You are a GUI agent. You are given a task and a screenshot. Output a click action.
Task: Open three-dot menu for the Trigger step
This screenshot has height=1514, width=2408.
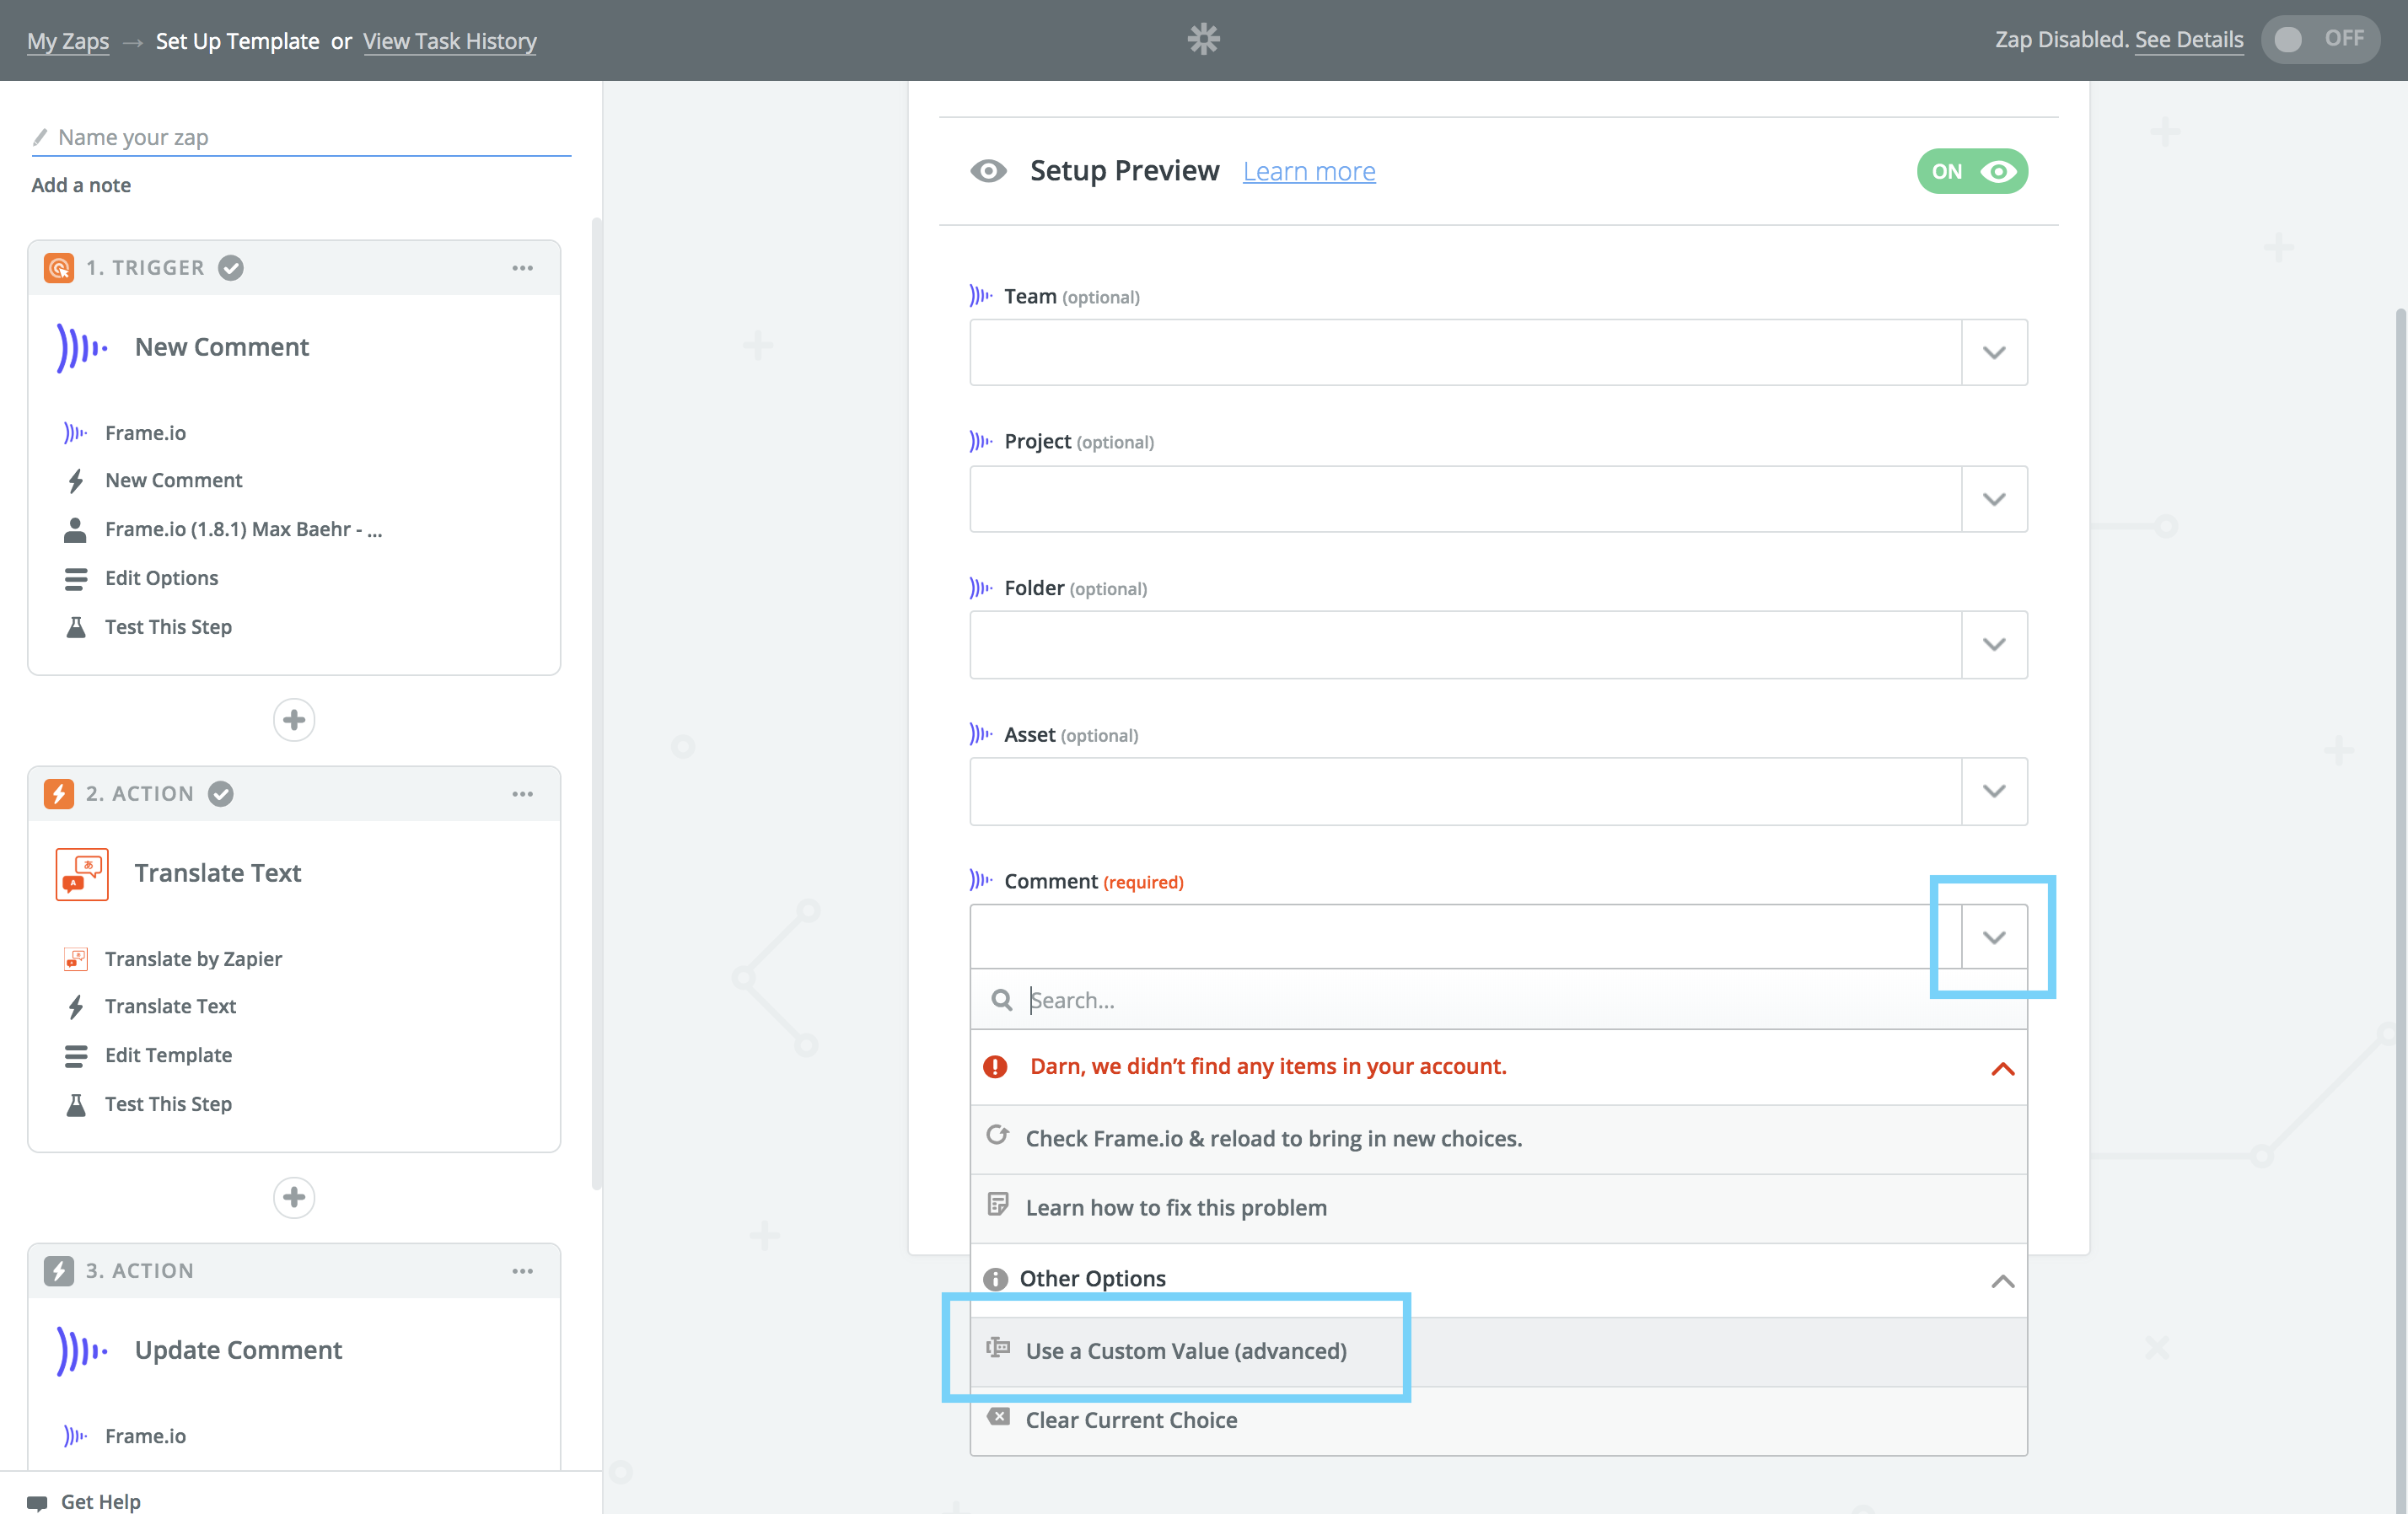coord(522,268)
